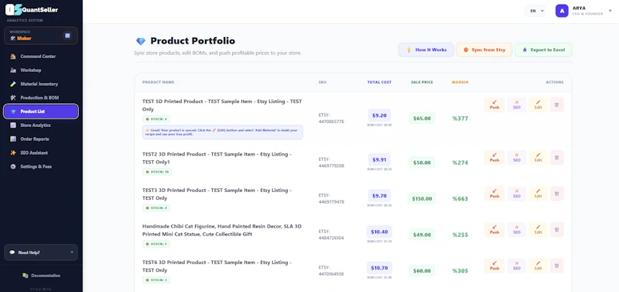Click the ARYA avatar icon
This screenshot has height=292, width=619.
pyautogui.click(x=562, y=11)
